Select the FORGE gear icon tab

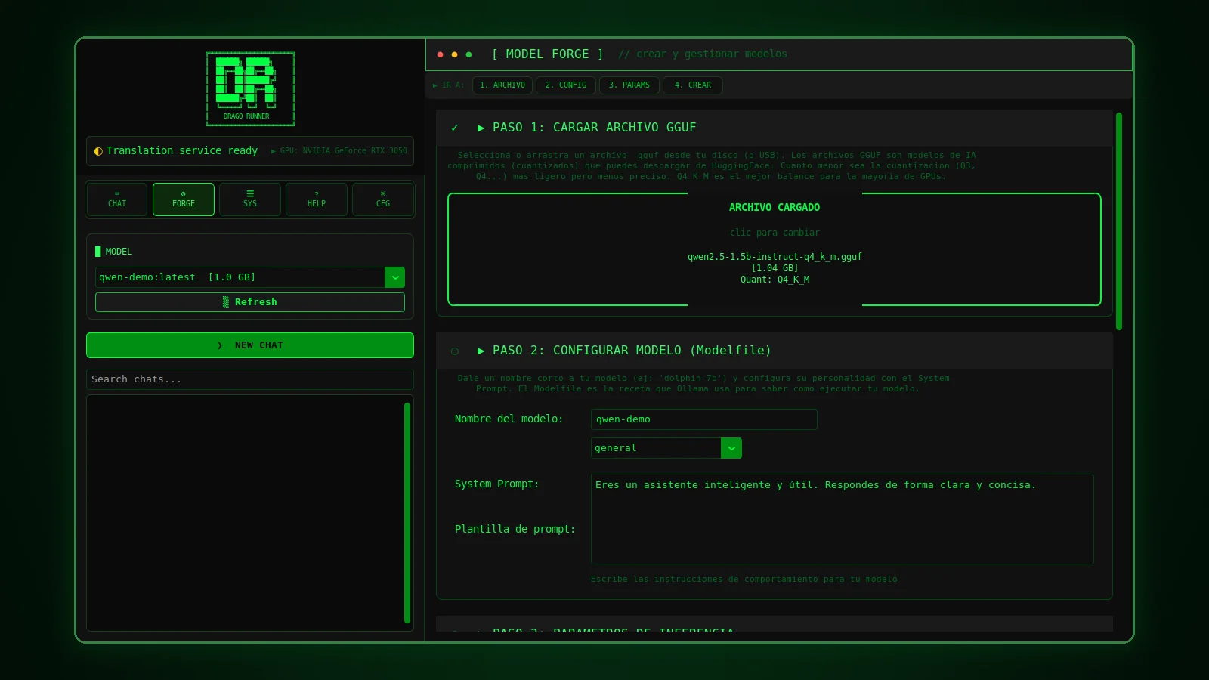point(184,199)
